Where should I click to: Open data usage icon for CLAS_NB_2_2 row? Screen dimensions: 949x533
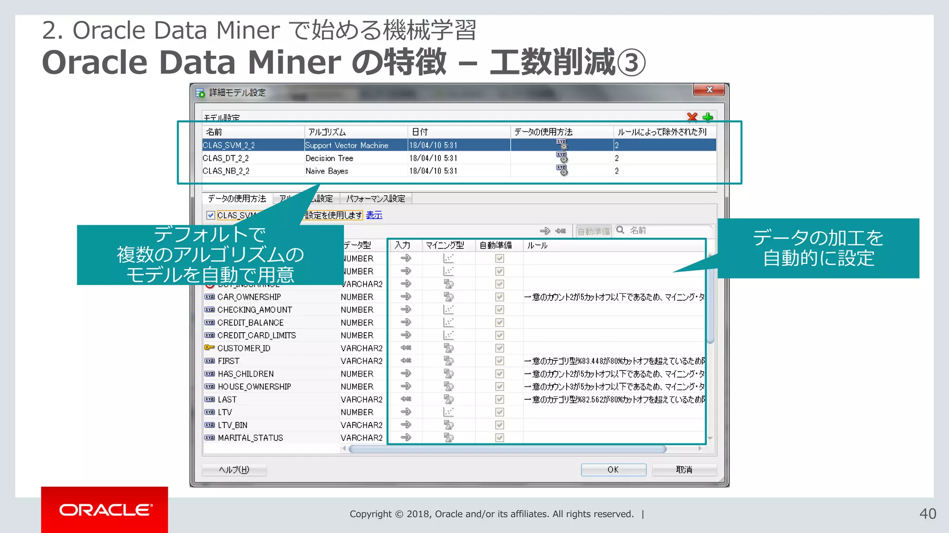tap(562, 171)
